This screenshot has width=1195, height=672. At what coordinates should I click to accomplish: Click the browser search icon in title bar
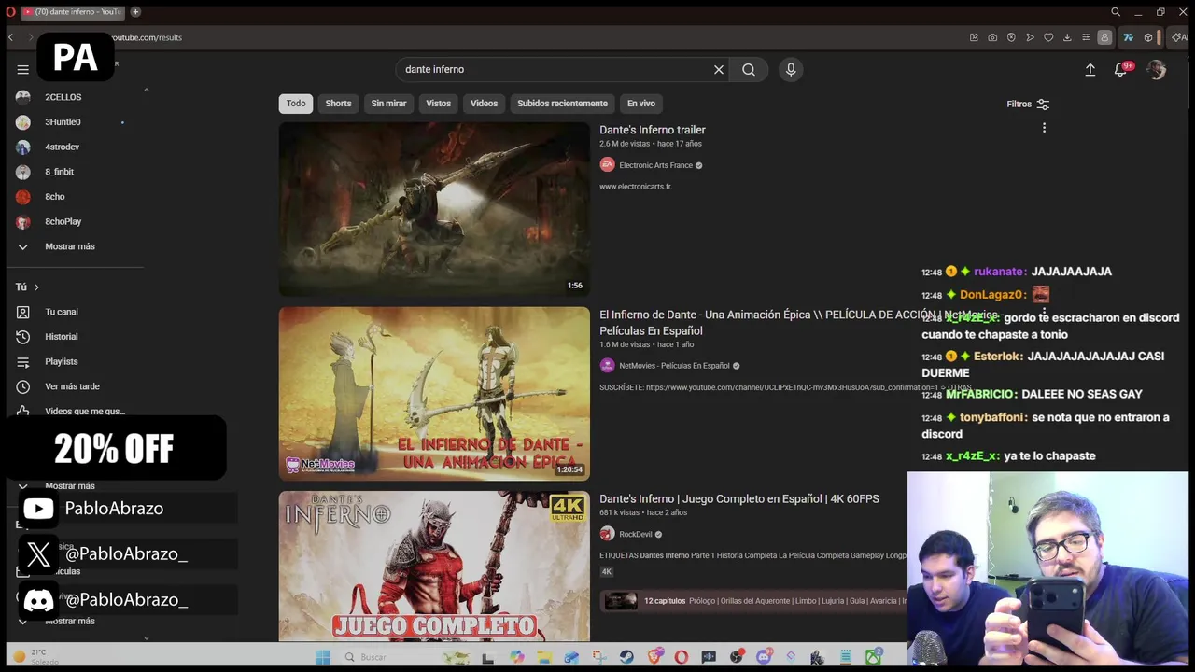[x=1116, y=12]
